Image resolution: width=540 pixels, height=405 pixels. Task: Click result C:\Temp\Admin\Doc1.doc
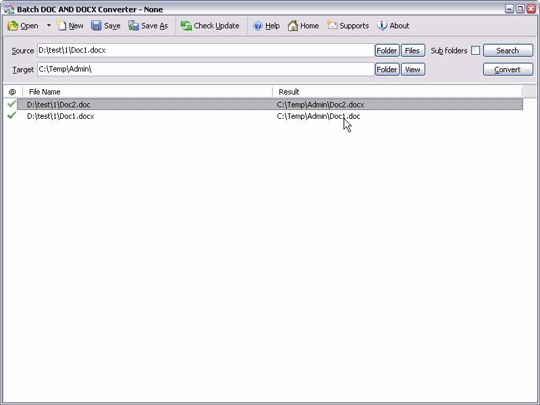[318, 116]
